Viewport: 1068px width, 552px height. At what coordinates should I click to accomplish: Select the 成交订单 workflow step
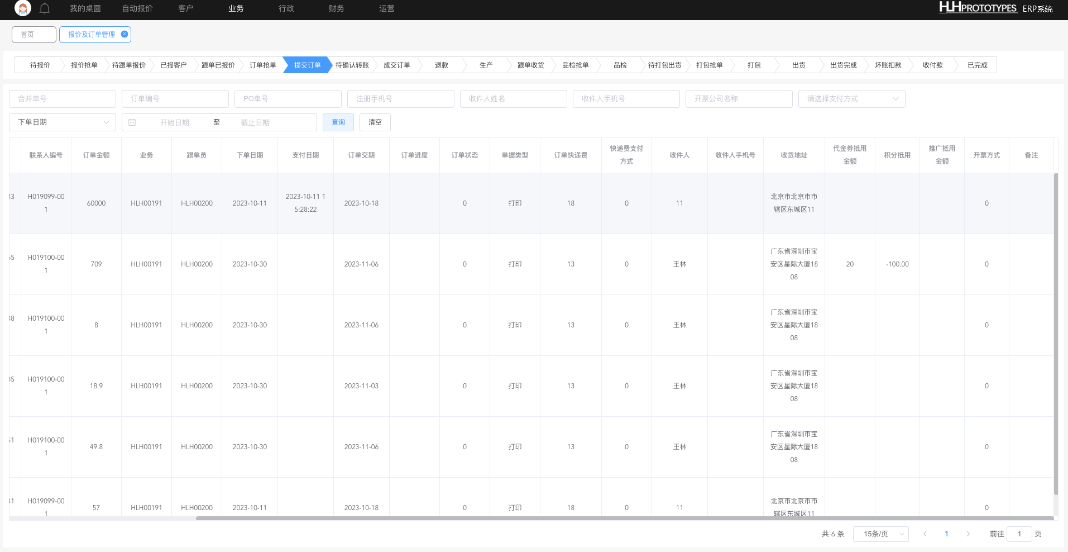[x=397, y=65]
